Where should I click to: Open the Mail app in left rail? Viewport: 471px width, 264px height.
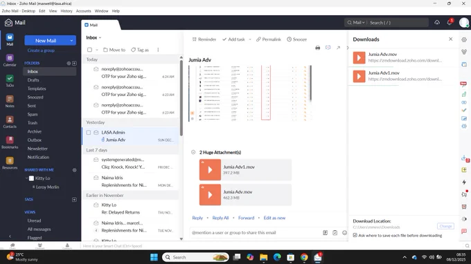(10, 39)
